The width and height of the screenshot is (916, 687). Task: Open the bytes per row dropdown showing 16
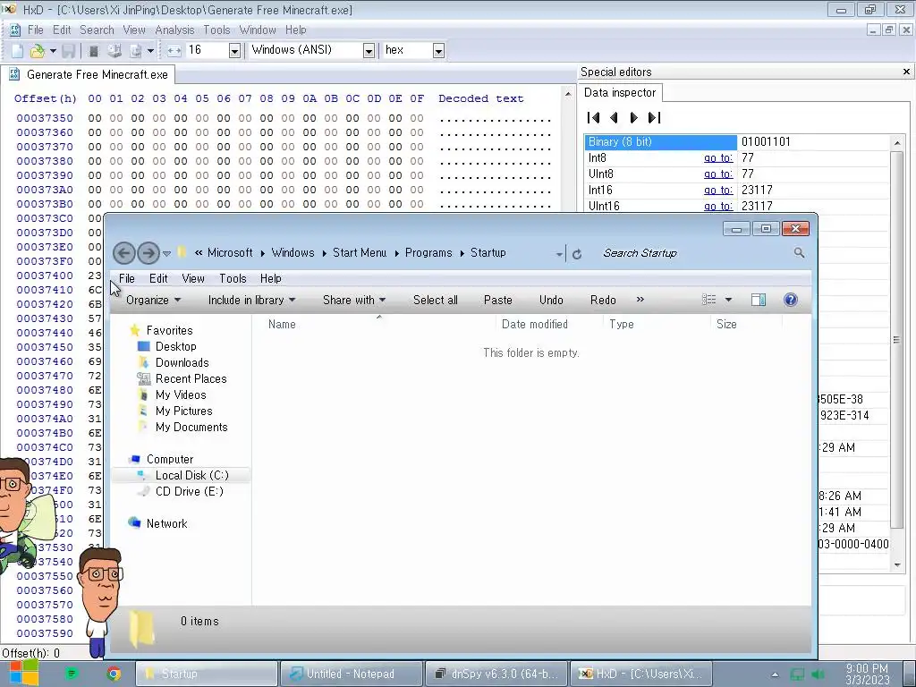234,51
